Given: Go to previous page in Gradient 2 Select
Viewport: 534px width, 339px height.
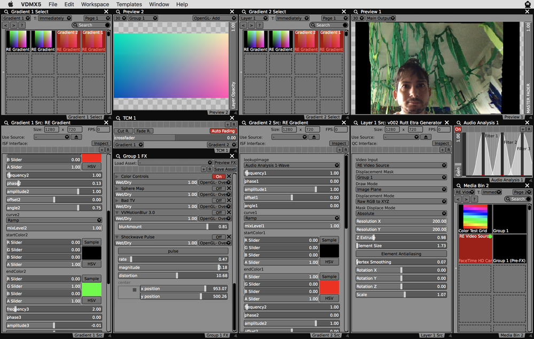Looking at the screenshot, I should pyautogui.click(x=244, y=25).
